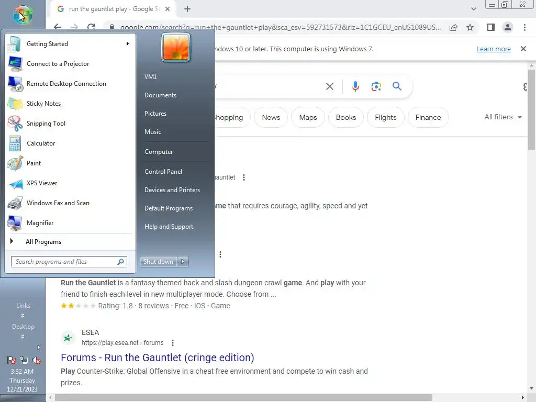536x402 pixels.
Task: Launch Sticky Notes
Action: [x=70, y=104]
